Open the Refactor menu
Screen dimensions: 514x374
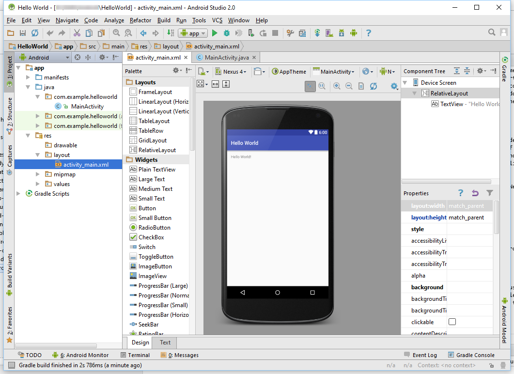point(140,20)
